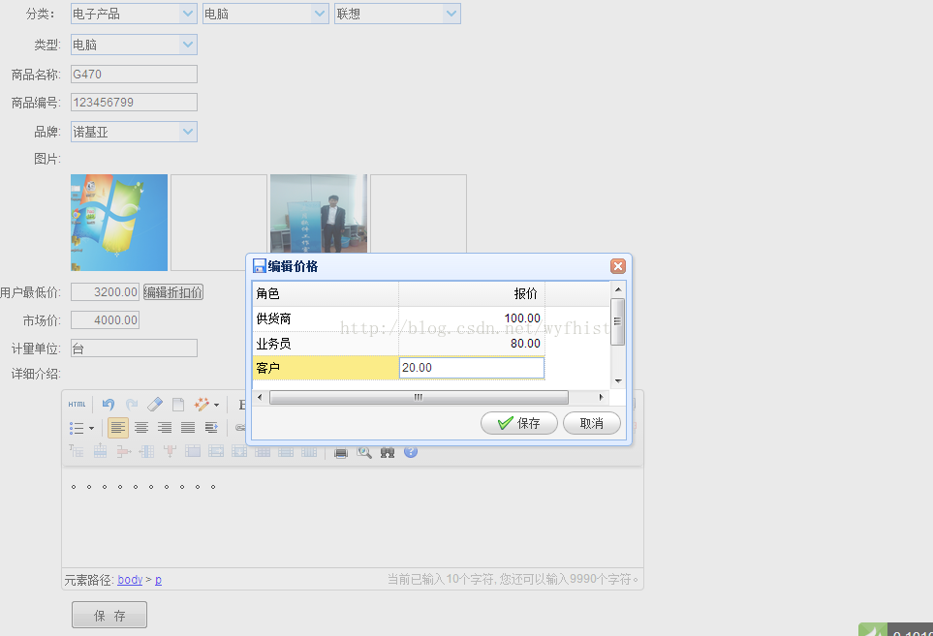Close the 编辑价格 dialog with the X

pos(618,266)
